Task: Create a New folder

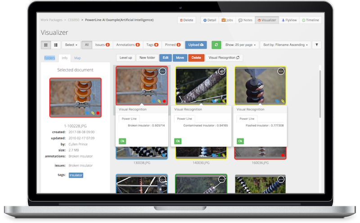Action: 147,58
